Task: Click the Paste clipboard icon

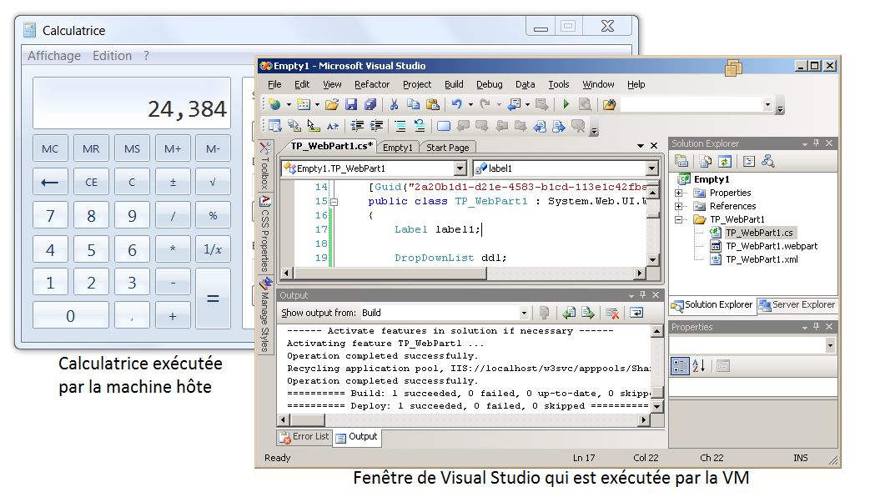Action: [433, 104]
